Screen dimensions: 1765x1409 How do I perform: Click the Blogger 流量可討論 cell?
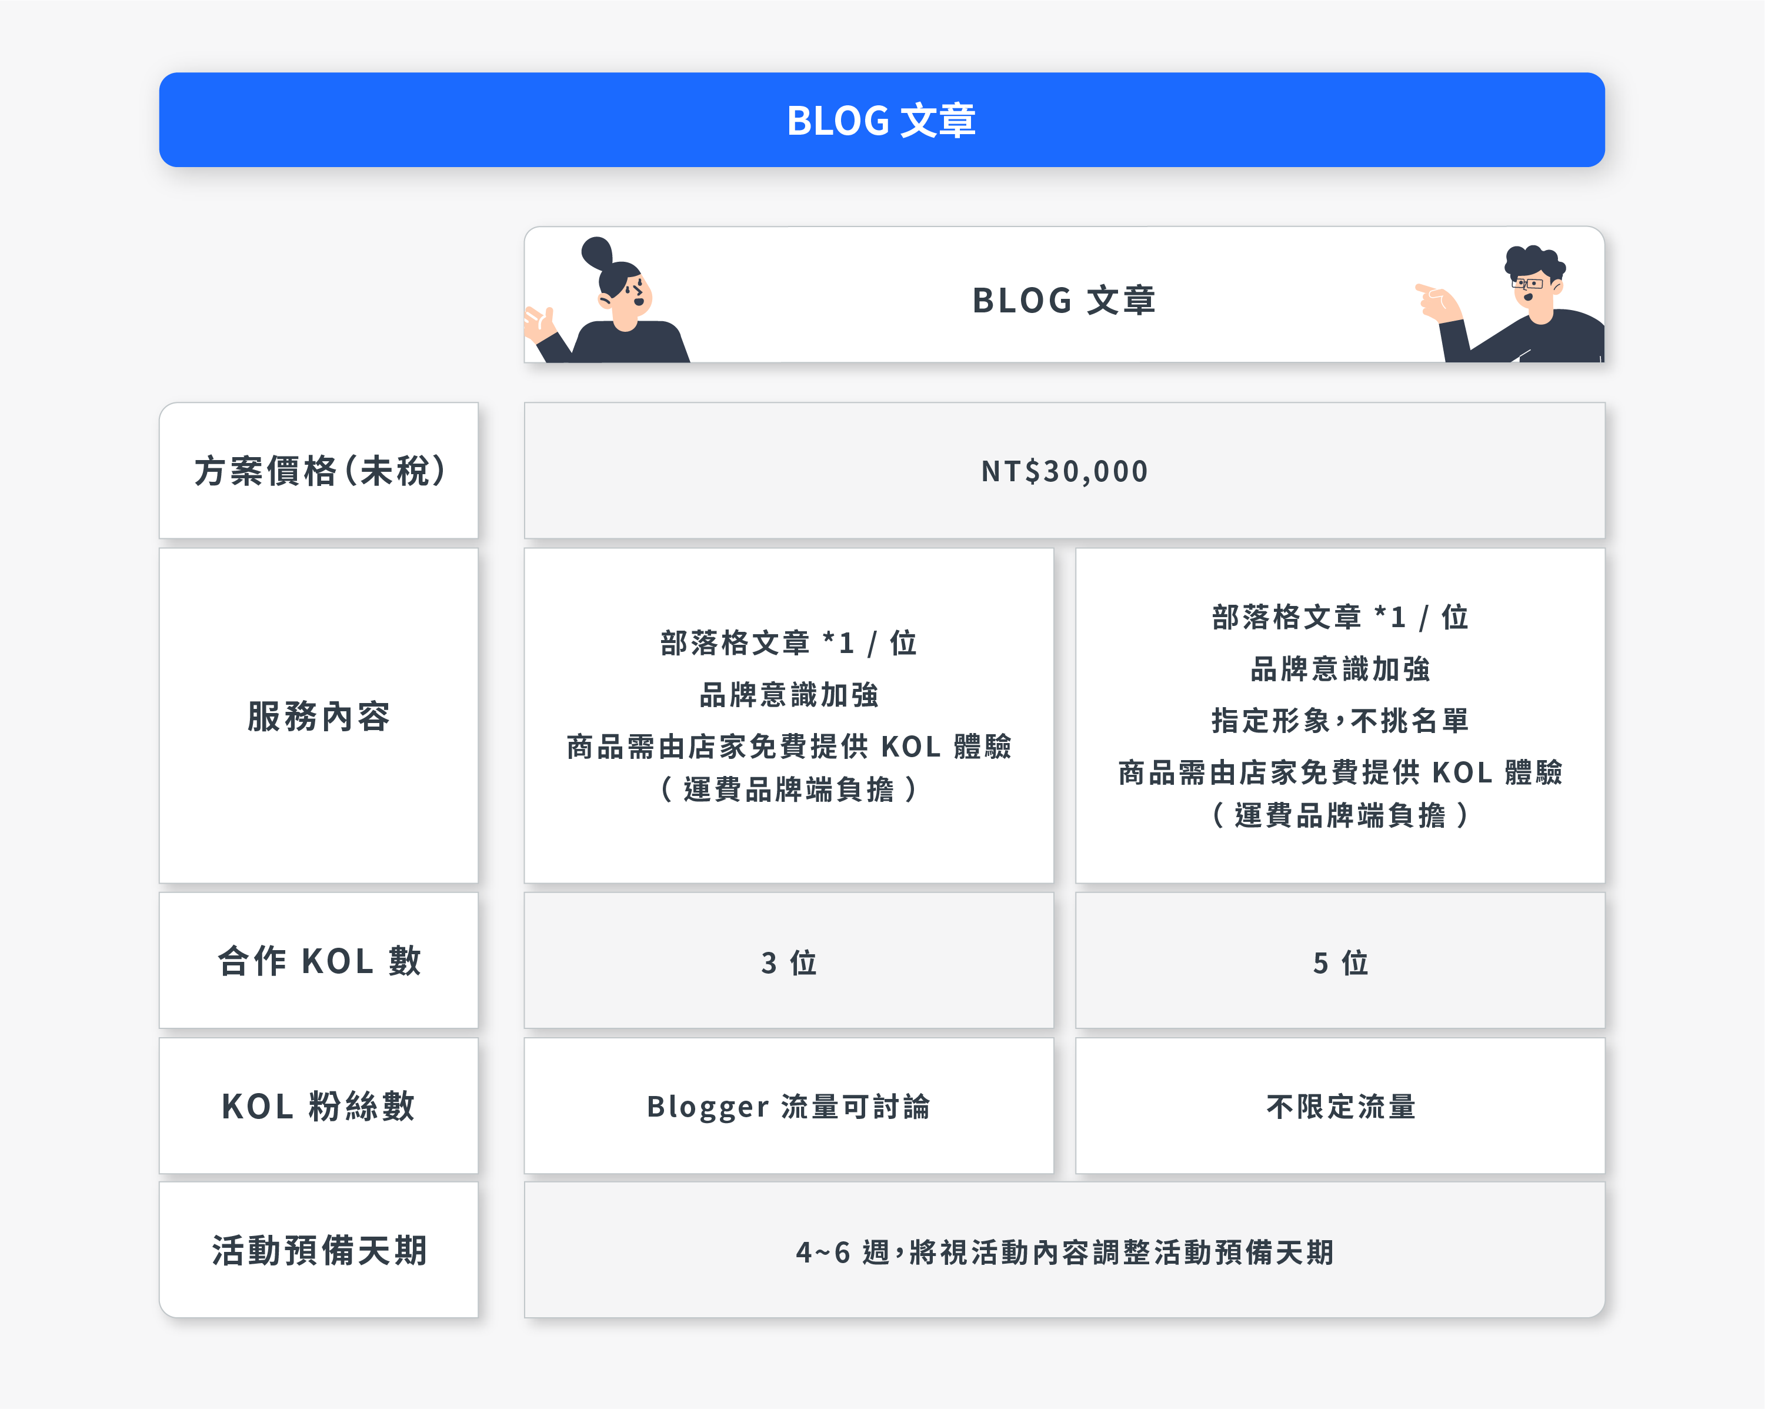[788, 1107]
